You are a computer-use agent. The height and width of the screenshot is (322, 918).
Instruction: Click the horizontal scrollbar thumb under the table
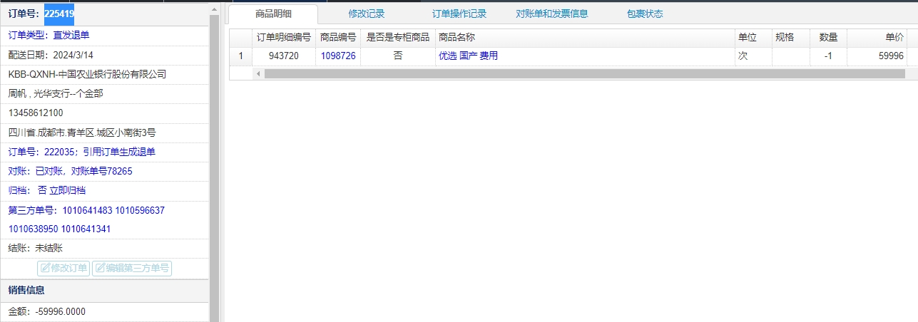point(584,73)
